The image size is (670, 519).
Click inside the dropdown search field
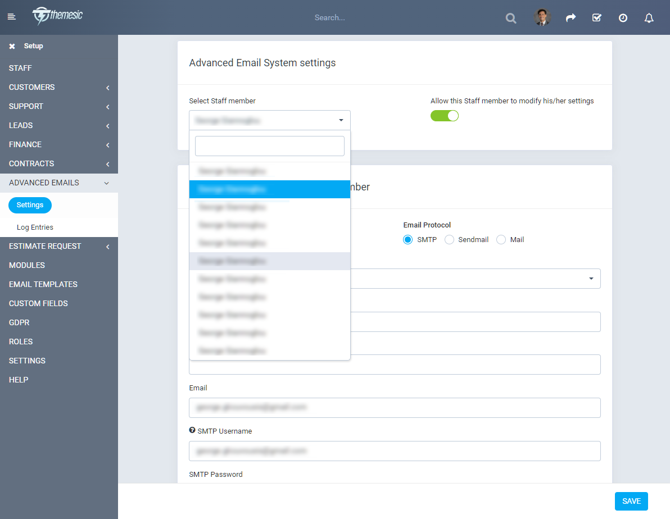[269, 145]
